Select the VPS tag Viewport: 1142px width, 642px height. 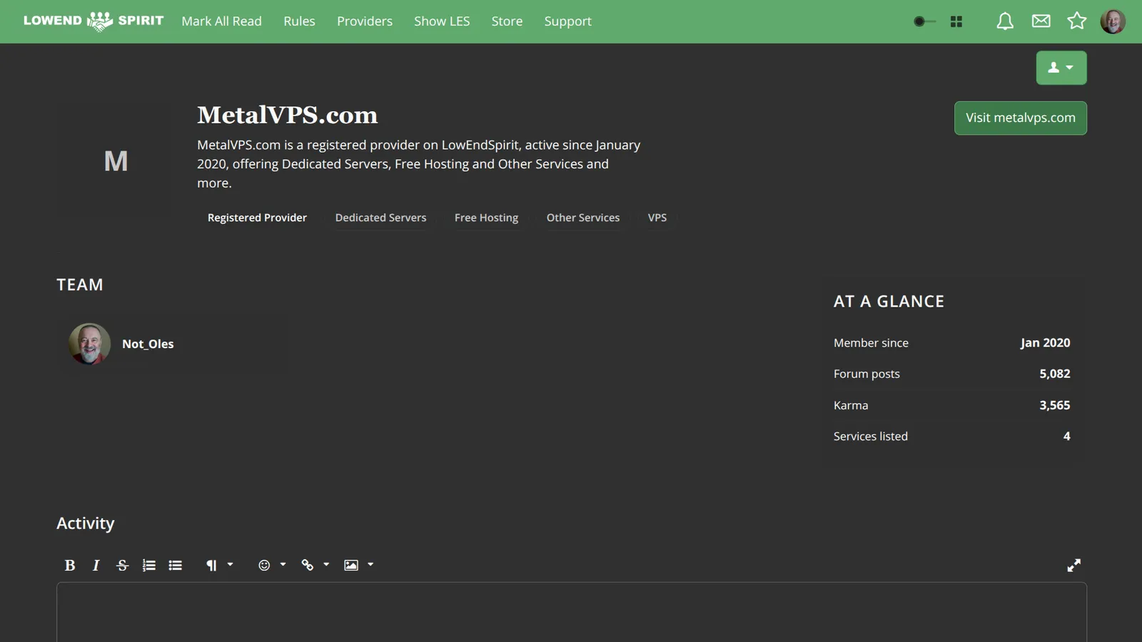657,218
